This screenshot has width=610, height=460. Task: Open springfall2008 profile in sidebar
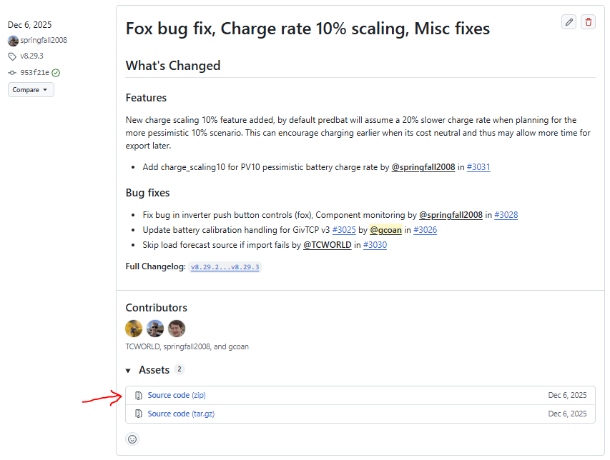[x=44, y=41]
